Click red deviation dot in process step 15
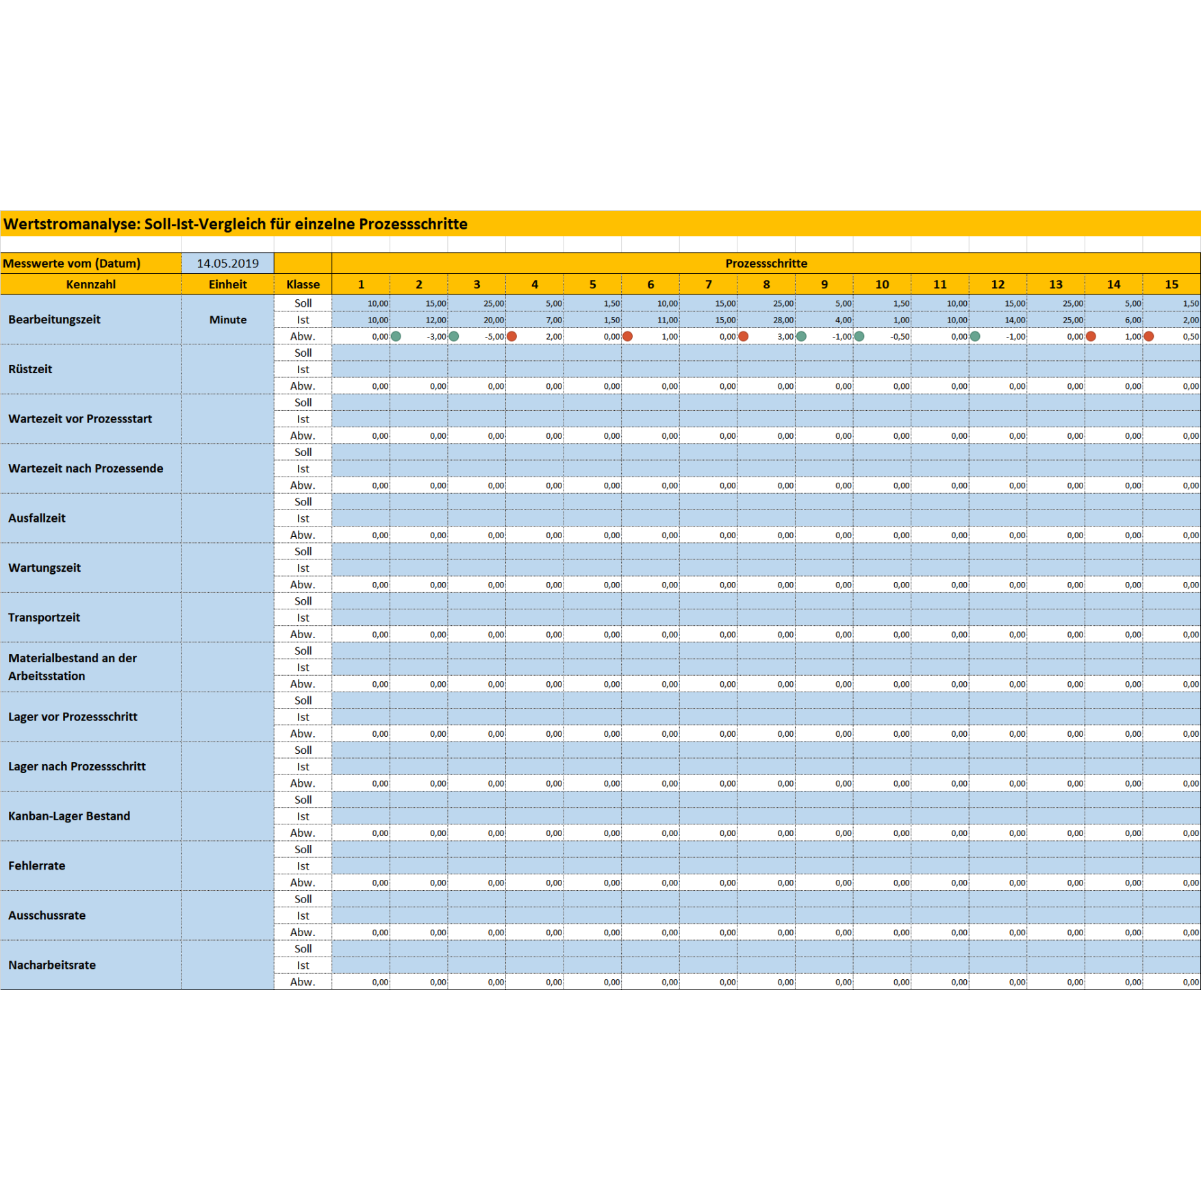Viewport: 1201px width, 1201px height. click(1149, 336)
